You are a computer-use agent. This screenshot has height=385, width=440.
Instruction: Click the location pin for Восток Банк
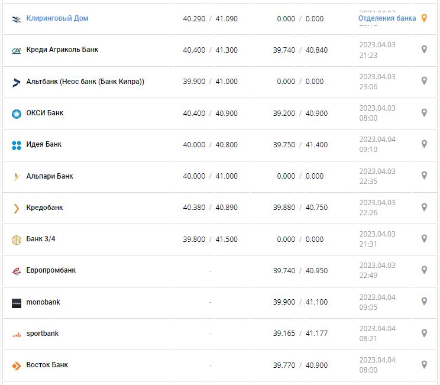coord(423,365)
